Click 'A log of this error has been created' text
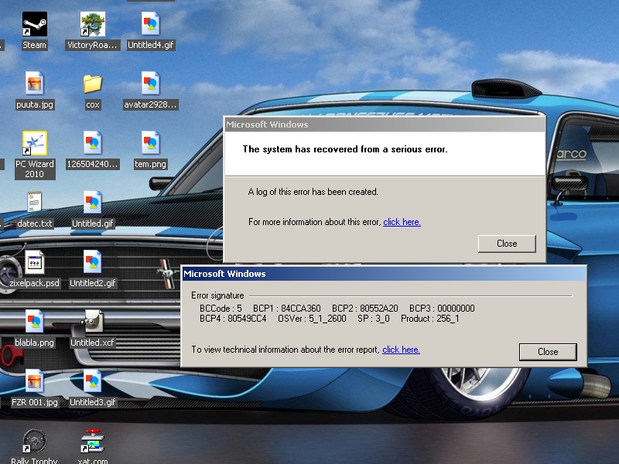Image resolution: width=619 pixels, height=464 pixels. pyautogui.click(x=313, y=192)
